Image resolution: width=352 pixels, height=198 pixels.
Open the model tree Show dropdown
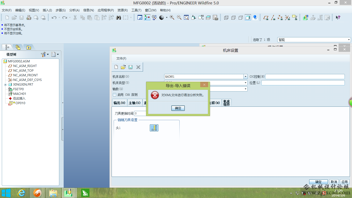(x=55, y=54)
